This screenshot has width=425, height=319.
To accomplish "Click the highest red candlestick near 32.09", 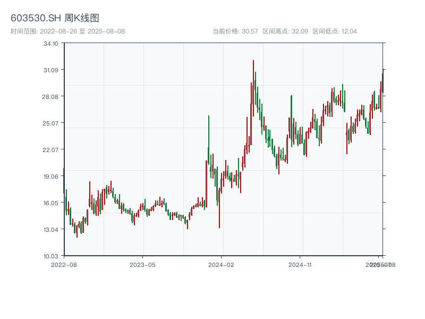I will tap(253, 88).
